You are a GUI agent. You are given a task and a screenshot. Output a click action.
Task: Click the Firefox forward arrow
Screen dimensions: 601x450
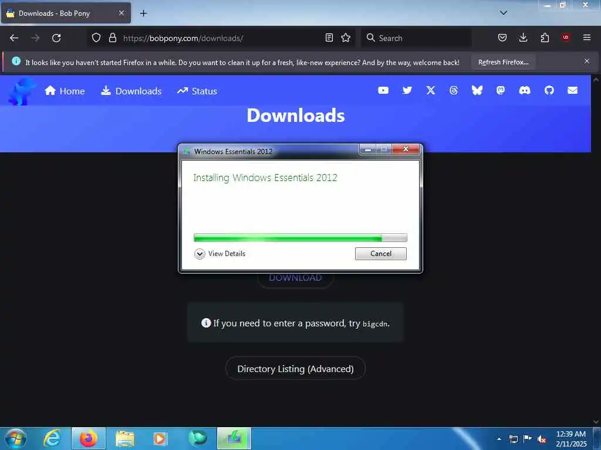(x=35, y=38)
